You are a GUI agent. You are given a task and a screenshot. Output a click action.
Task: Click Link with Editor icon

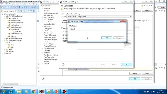point(21,11)
